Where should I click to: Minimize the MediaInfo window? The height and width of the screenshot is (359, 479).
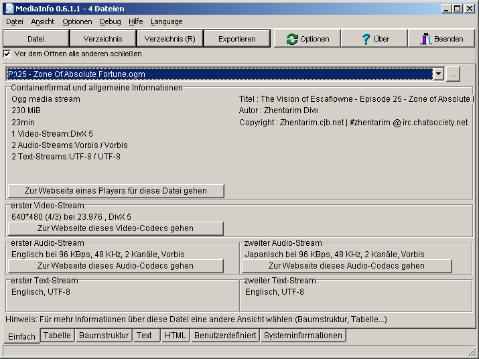(446, 9)
